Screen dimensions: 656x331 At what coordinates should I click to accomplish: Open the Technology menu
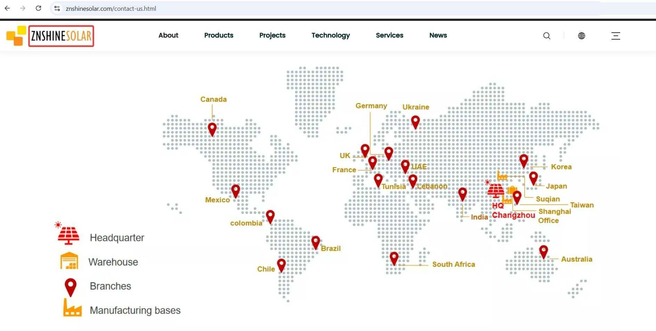(x=331, y=35)
